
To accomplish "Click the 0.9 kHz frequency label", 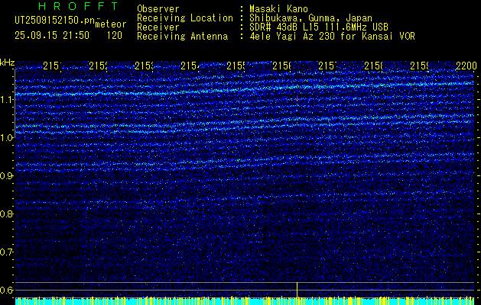I will [7, 175].
